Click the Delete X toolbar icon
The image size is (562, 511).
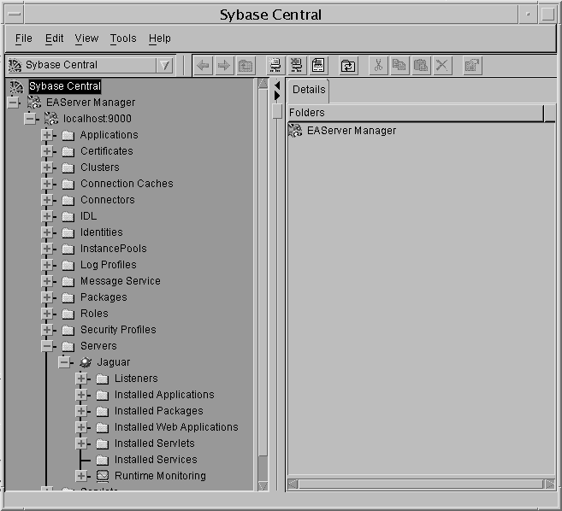tap(442, 66)
